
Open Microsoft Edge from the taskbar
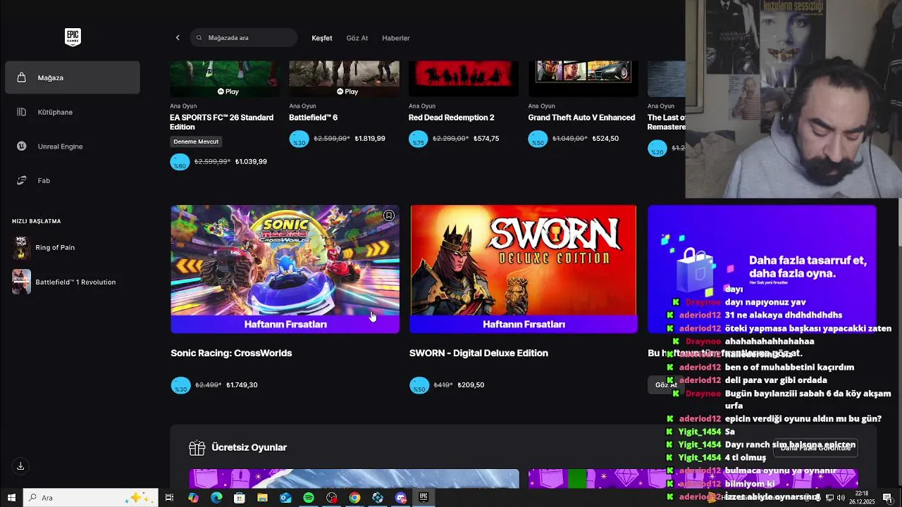click(x=216, y=498)
